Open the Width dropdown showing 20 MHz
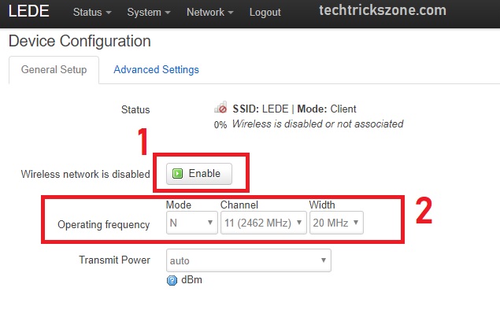The image size is (500, 321). coord(335,224)
